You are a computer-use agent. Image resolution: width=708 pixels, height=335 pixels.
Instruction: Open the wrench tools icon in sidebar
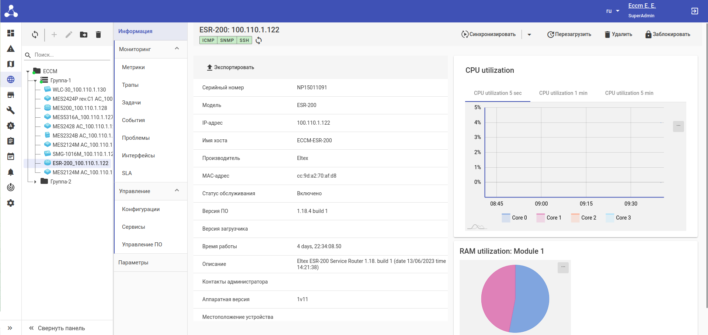click(x=11, y=110)
